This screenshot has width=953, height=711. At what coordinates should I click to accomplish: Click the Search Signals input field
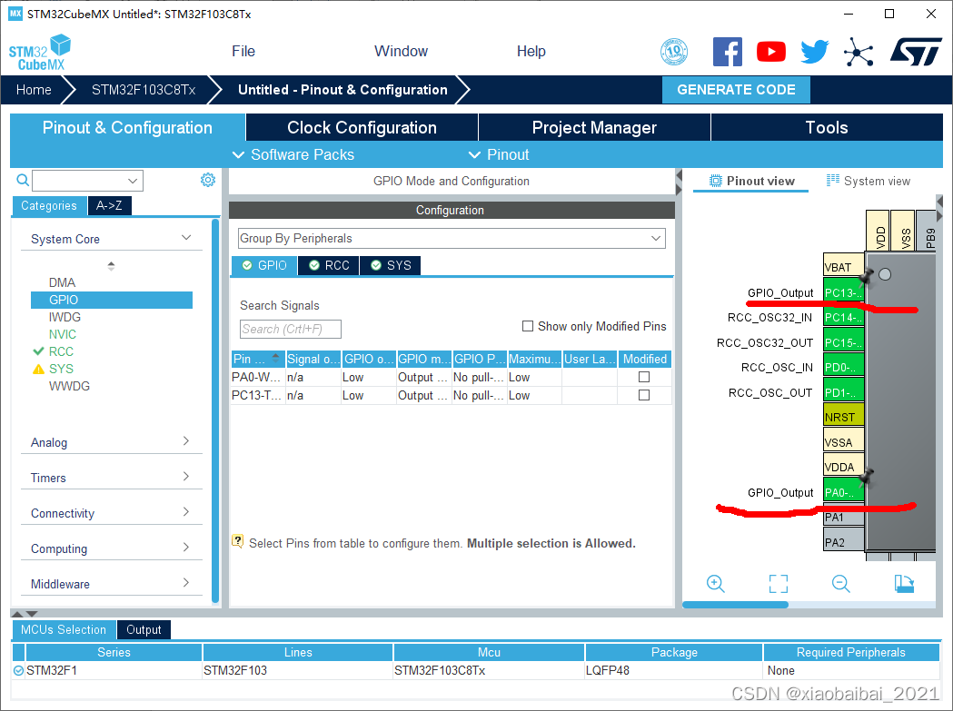pyautogui.click(x=291, y=329)
